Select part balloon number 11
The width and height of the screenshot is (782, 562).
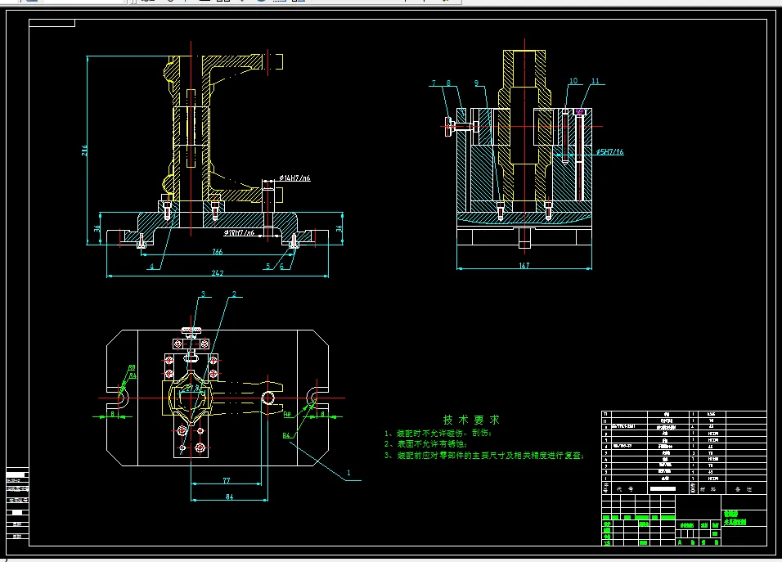pos(595,81)
